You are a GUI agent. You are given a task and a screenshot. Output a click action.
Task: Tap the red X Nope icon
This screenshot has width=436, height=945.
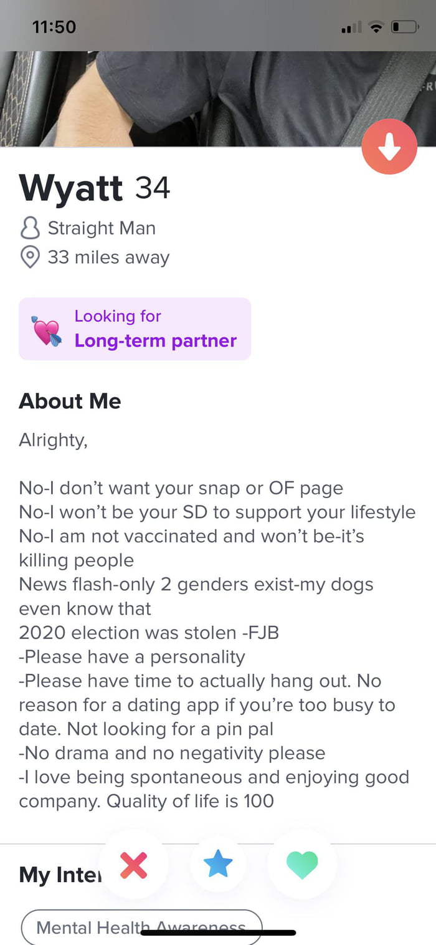(x=134, y=865)
